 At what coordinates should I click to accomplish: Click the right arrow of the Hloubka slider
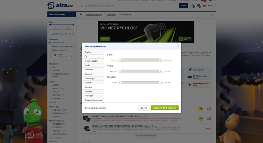161,82
